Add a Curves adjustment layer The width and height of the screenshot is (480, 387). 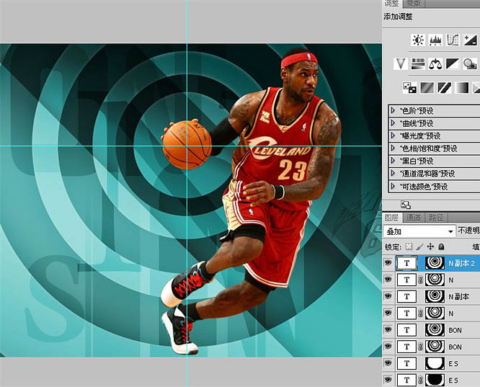point(453,40)
